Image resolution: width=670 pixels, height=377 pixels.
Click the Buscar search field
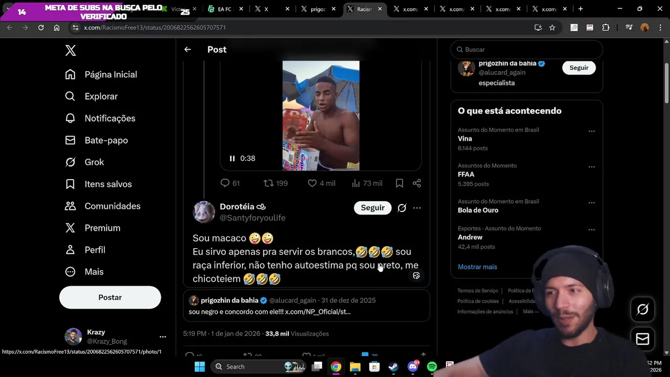coord(527,49)
